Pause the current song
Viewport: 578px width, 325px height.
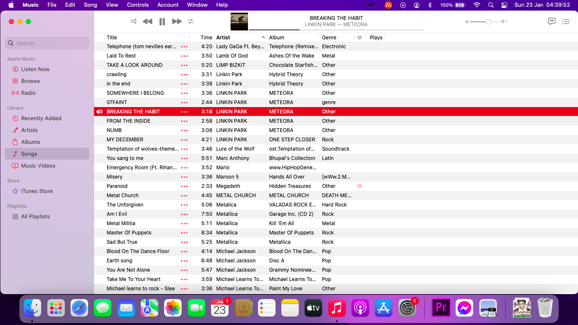point(162,22)
